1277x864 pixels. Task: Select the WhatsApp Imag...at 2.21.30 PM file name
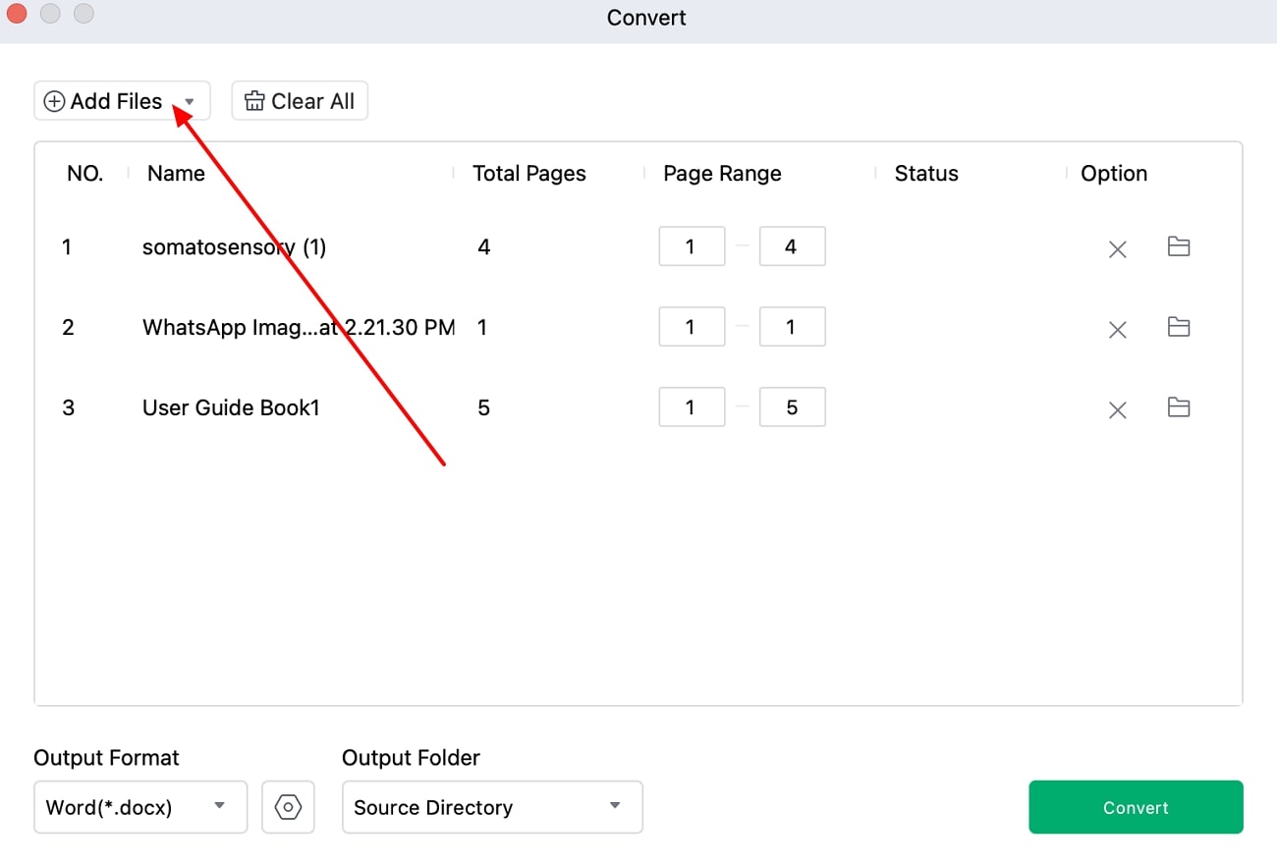click(299, 328)
